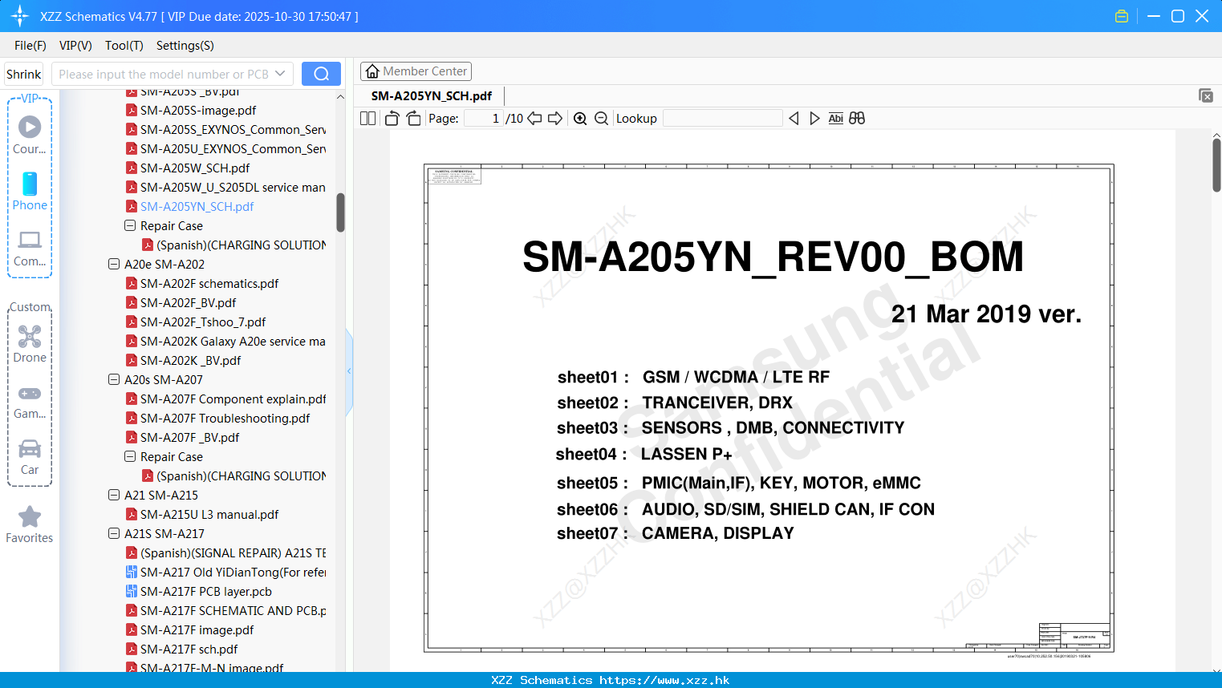
Task: Rotate the page clockwise
Action: tap(413, 119)
